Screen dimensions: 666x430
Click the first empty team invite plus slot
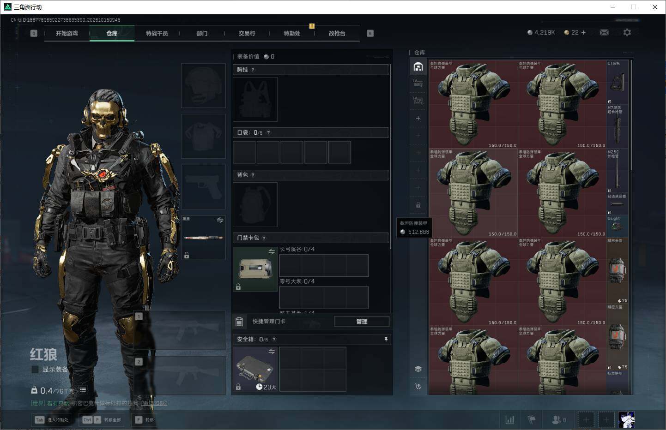pos(586,420)
